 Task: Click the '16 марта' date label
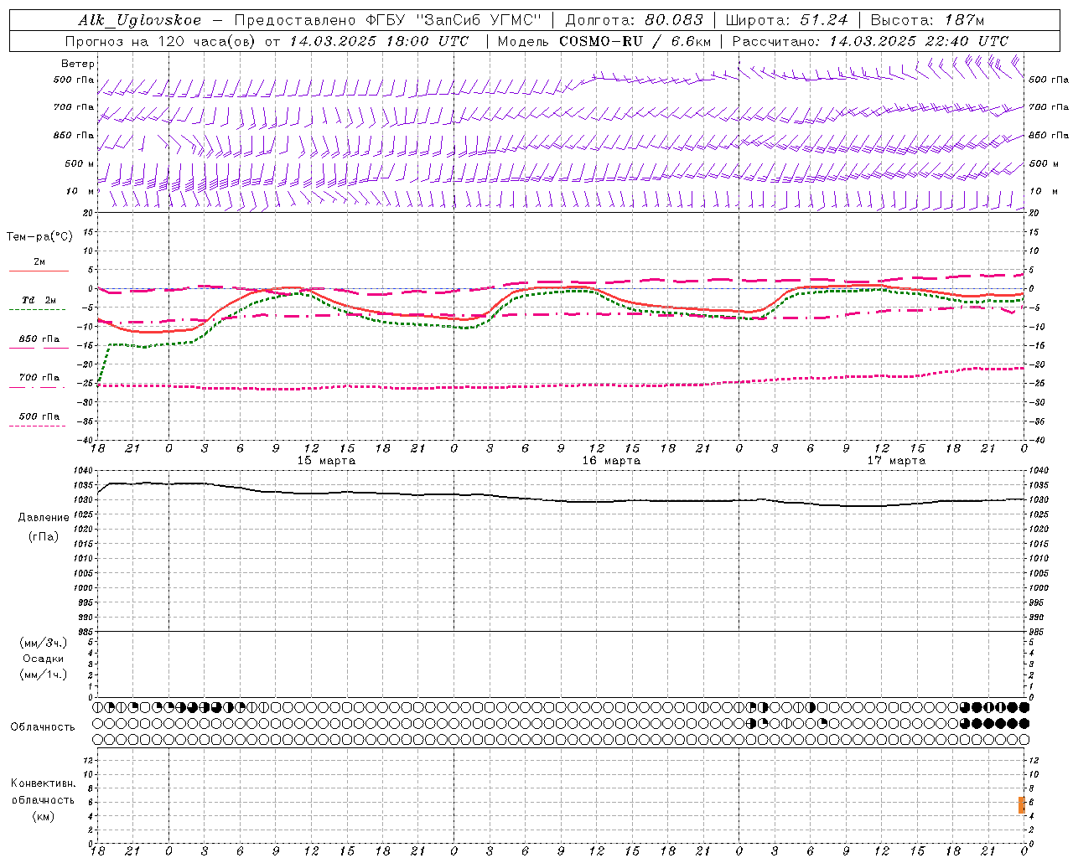pos(611,461)
